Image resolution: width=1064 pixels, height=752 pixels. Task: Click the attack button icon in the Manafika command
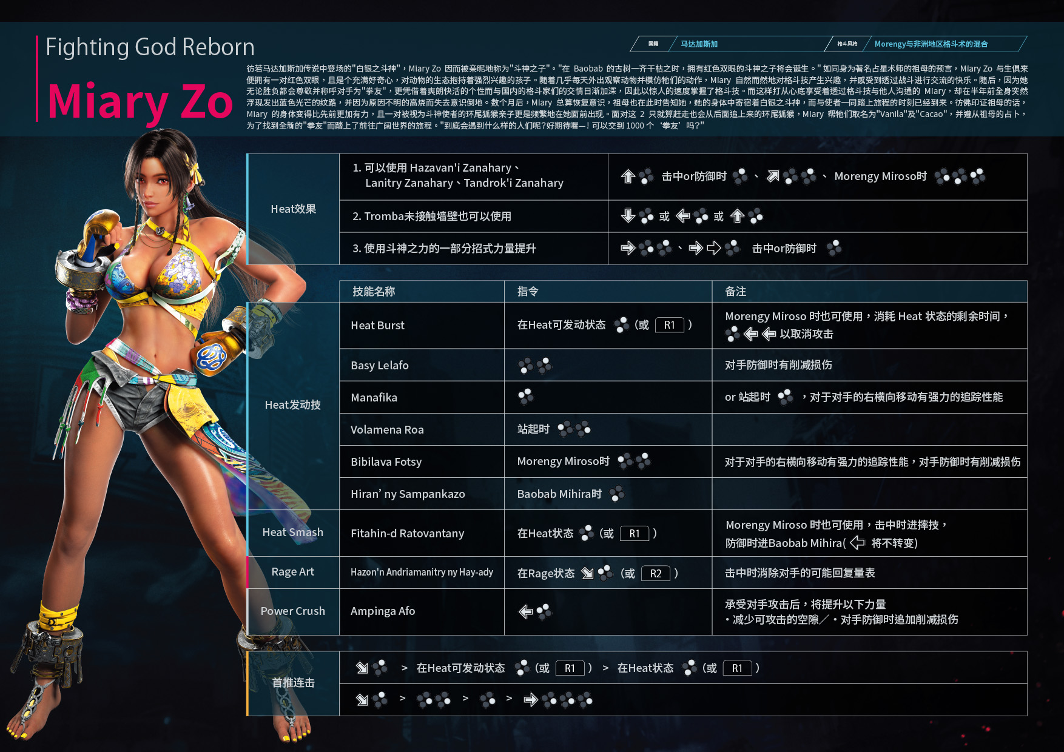coord(525,397)
